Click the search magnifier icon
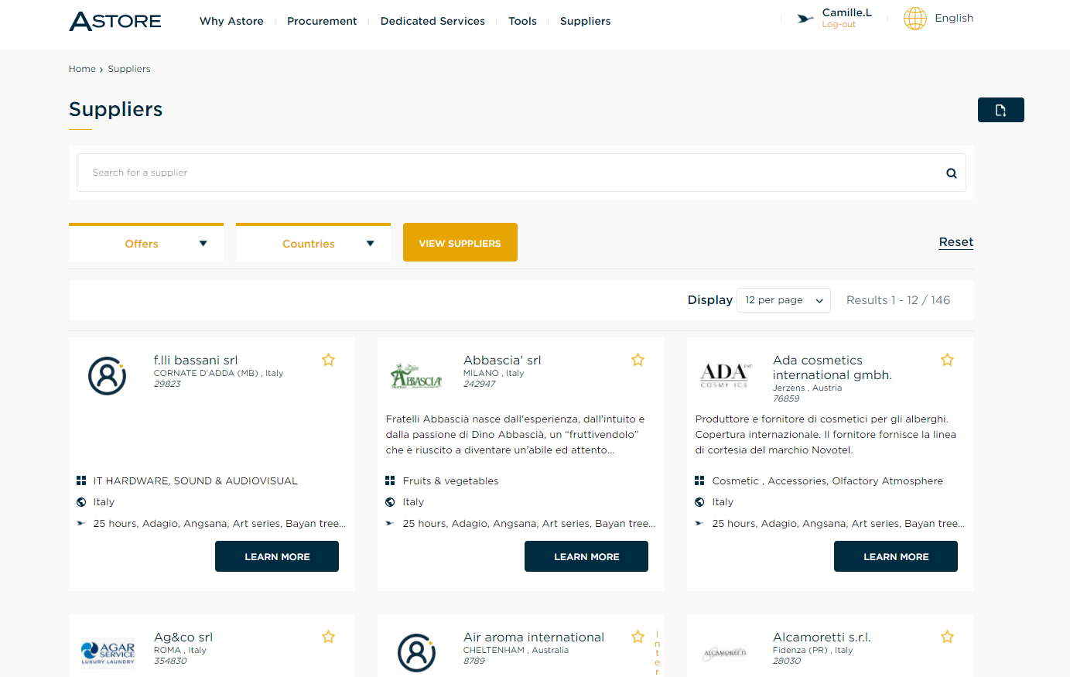Screen dimensions: 1070x677 952,173
